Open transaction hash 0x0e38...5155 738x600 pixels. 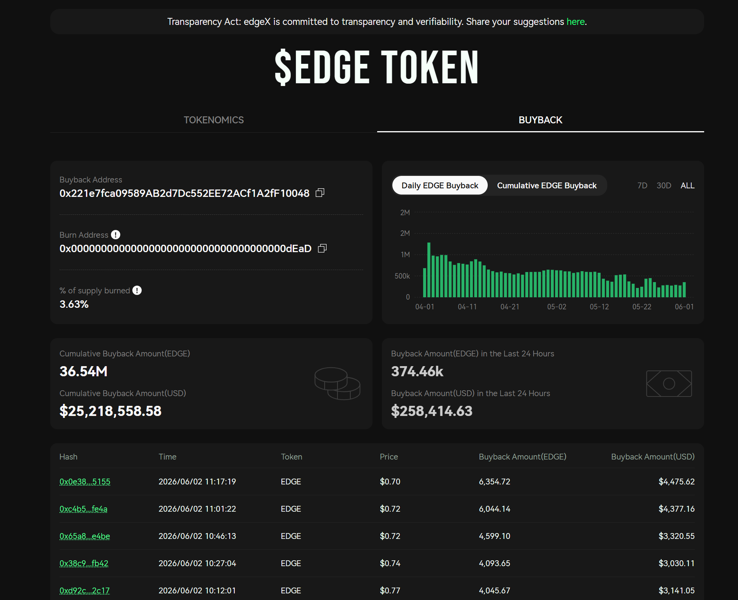coord(85,482)
